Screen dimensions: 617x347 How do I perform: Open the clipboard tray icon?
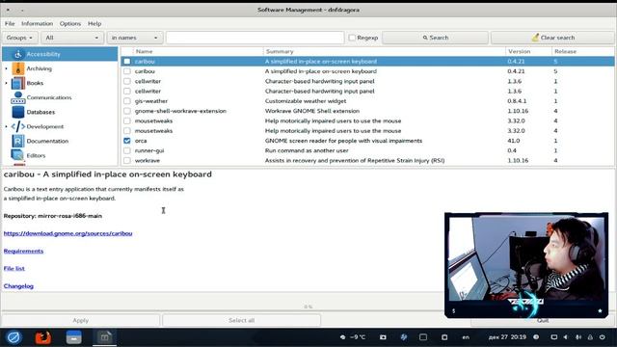click(x=444, y=337)
